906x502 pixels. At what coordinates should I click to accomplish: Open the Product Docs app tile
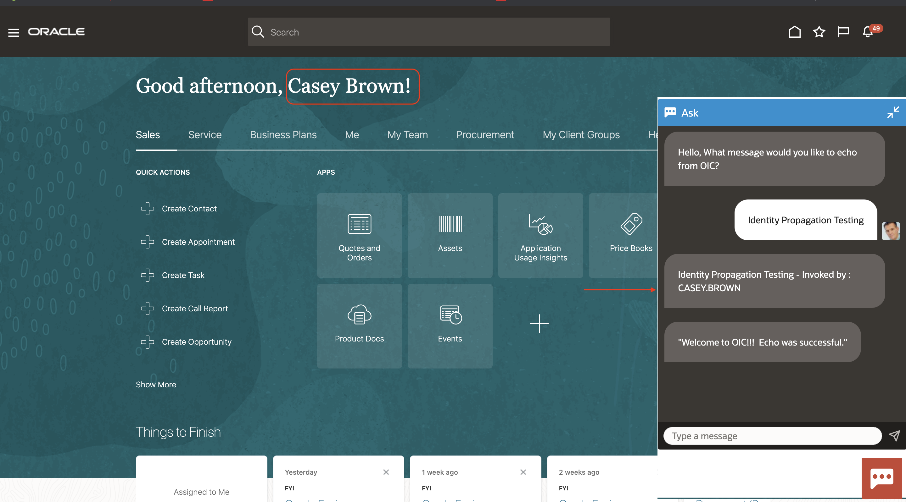tap(359, 326)
